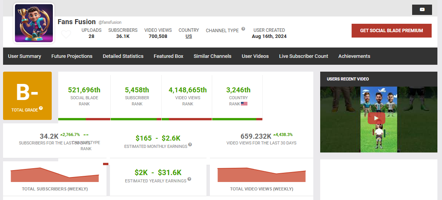Click the B- total grade box
442x200 pixels.
tap(27, 96)
